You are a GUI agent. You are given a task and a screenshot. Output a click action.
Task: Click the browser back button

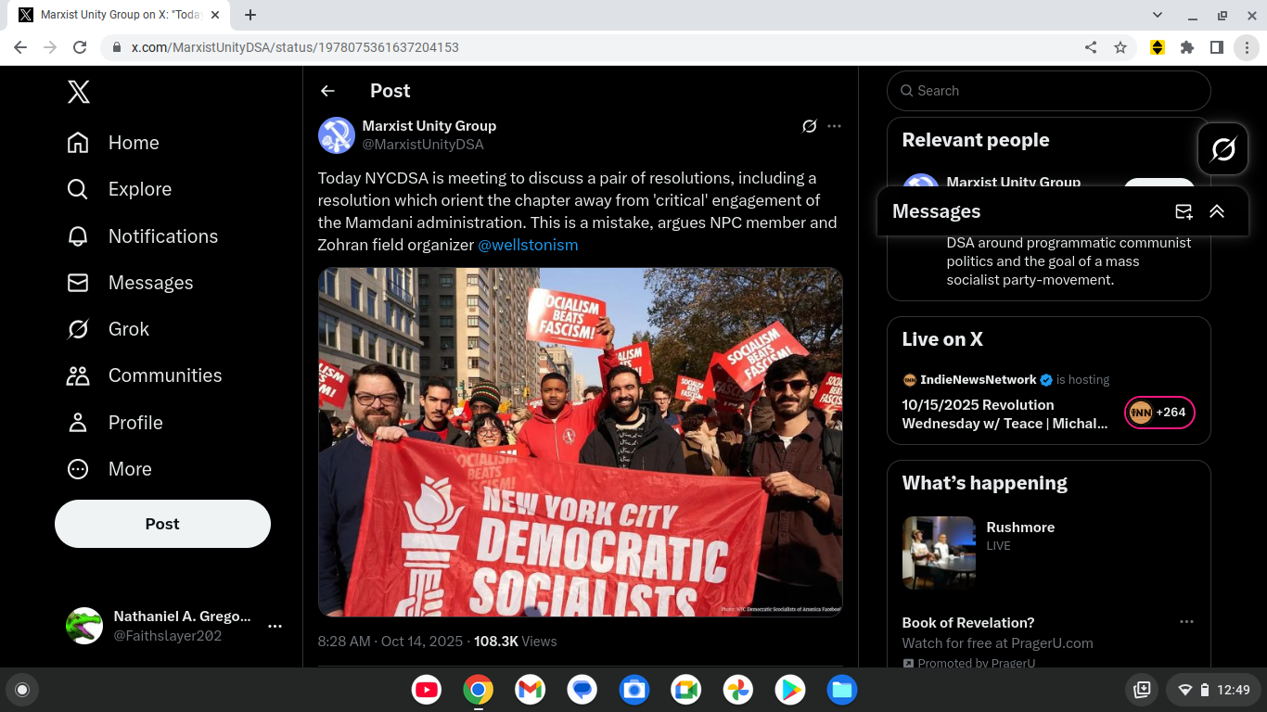tap(20, 47)
